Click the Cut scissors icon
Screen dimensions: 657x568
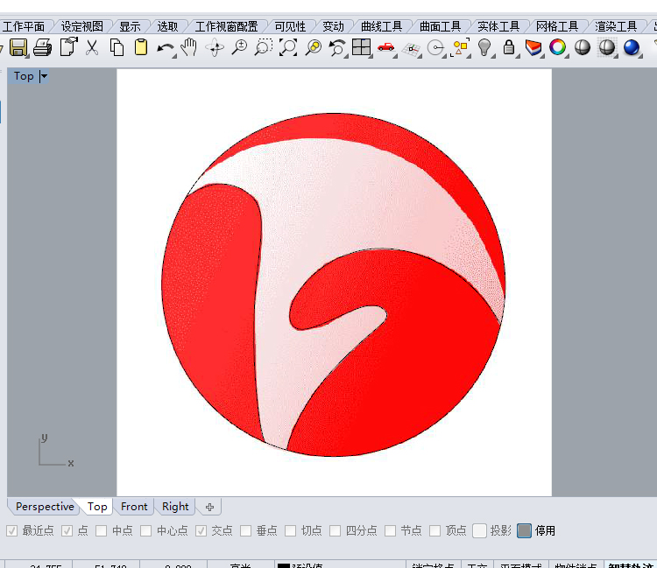pos(92,47)
